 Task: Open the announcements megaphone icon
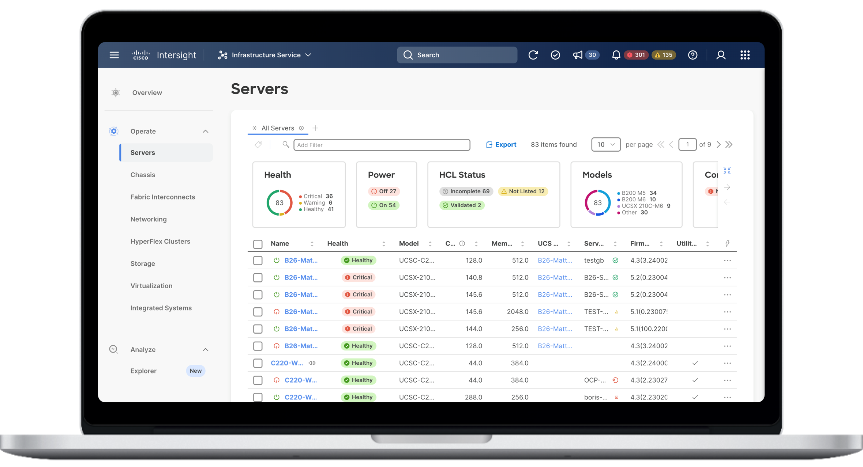(x=577, y=55)
